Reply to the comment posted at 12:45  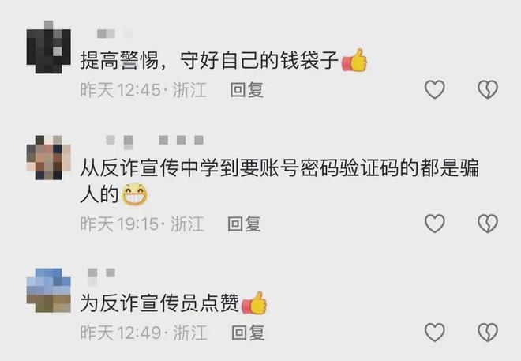point(247,90)
